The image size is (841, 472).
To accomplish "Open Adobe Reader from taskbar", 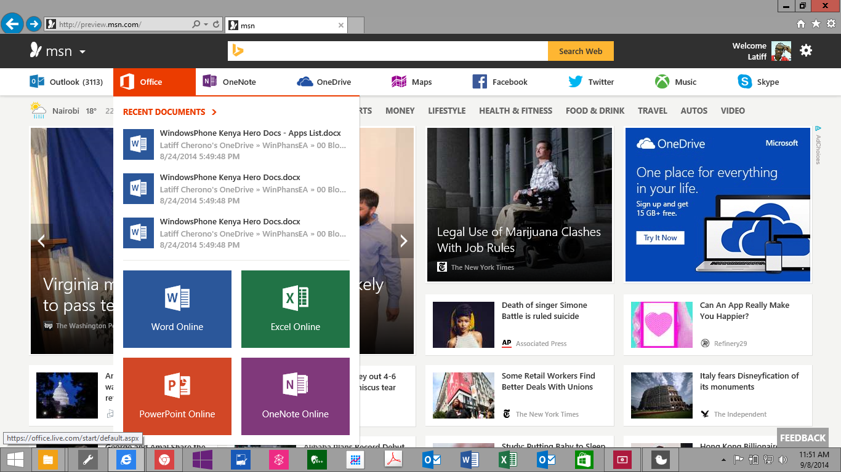I will tap(393, 459).
